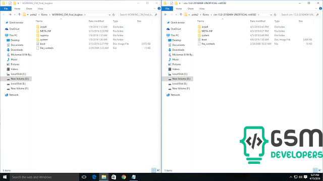Expand the ribbon in right window
This screenshot has width=323, height=181.
pos(316,9)
